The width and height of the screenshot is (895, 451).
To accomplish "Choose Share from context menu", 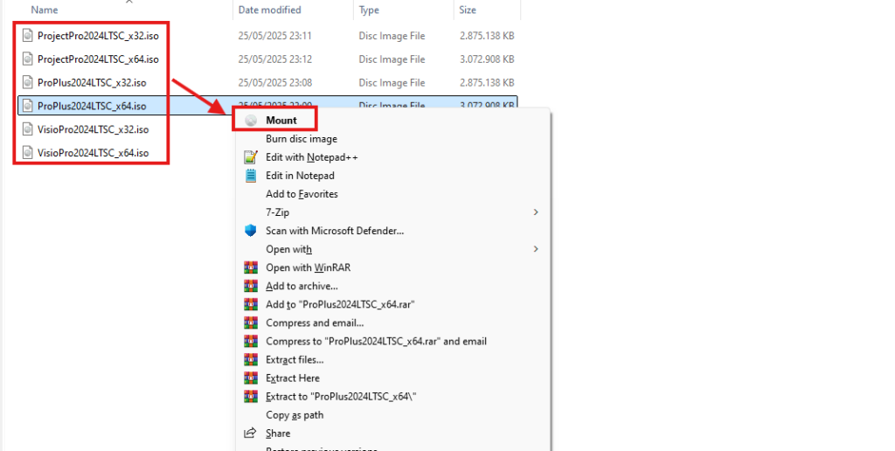I will click(x=278, y=434).
